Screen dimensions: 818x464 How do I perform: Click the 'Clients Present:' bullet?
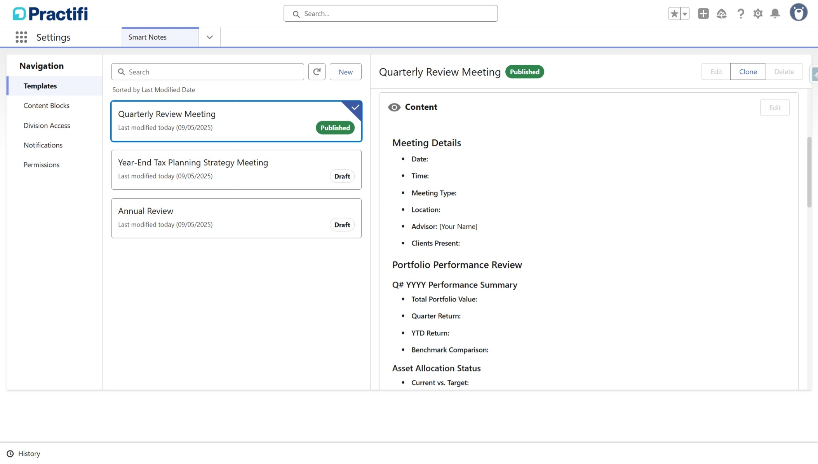pyautogui.click(x=435, y=243)
